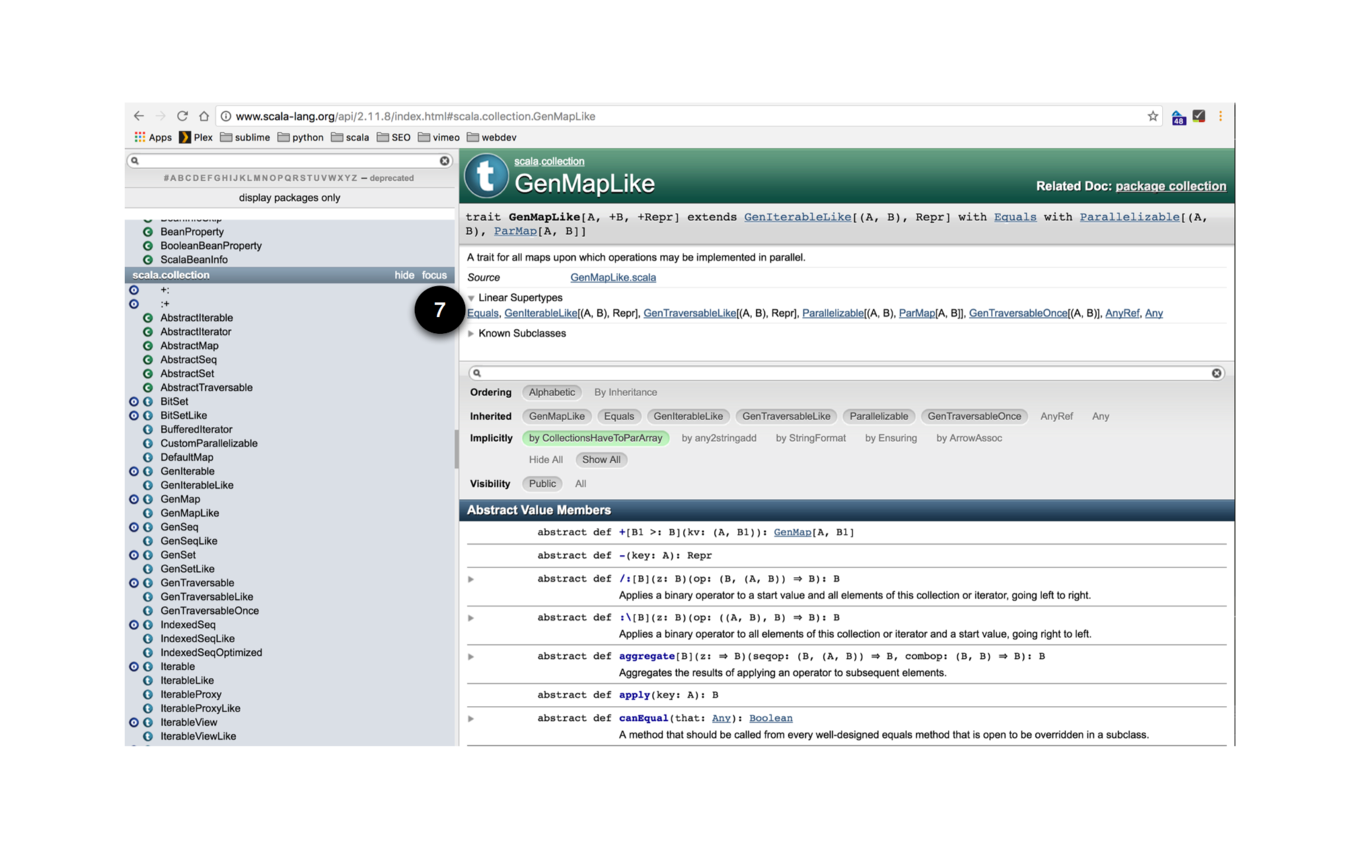
Task: Toggle the 'by CollectionsHaveToParArray' implicit filter
Action: [595, 438]
